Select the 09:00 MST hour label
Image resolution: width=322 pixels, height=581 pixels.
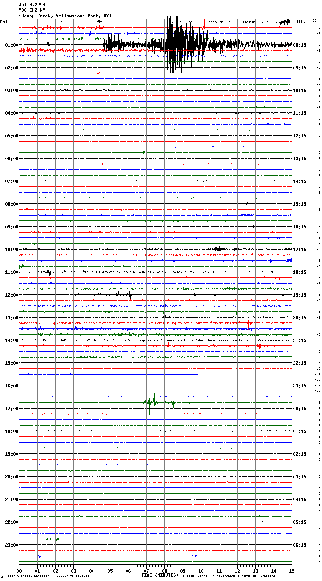tap(12, 227)
